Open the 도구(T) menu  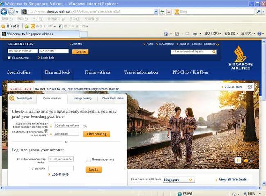(75, 19)
